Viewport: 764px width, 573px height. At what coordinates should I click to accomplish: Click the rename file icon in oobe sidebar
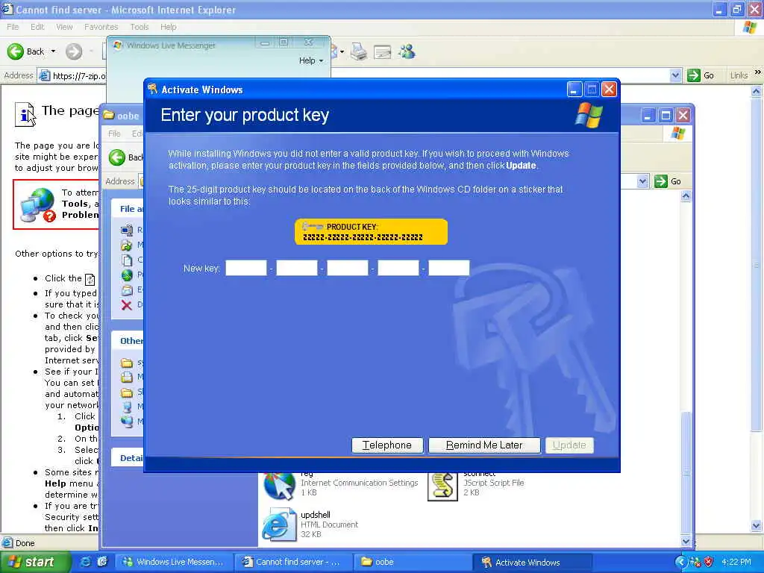127,230
